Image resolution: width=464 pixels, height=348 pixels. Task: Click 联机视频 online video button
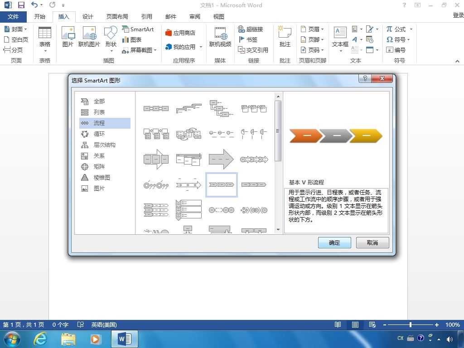220,37
